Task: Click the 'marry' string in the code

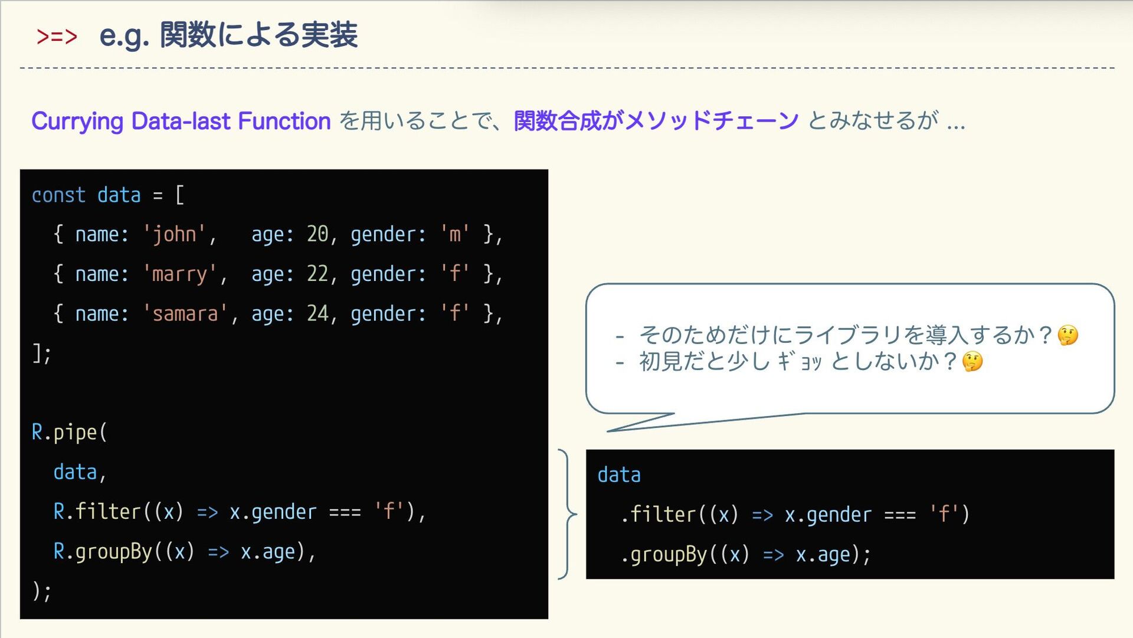Action: (180, 274)
